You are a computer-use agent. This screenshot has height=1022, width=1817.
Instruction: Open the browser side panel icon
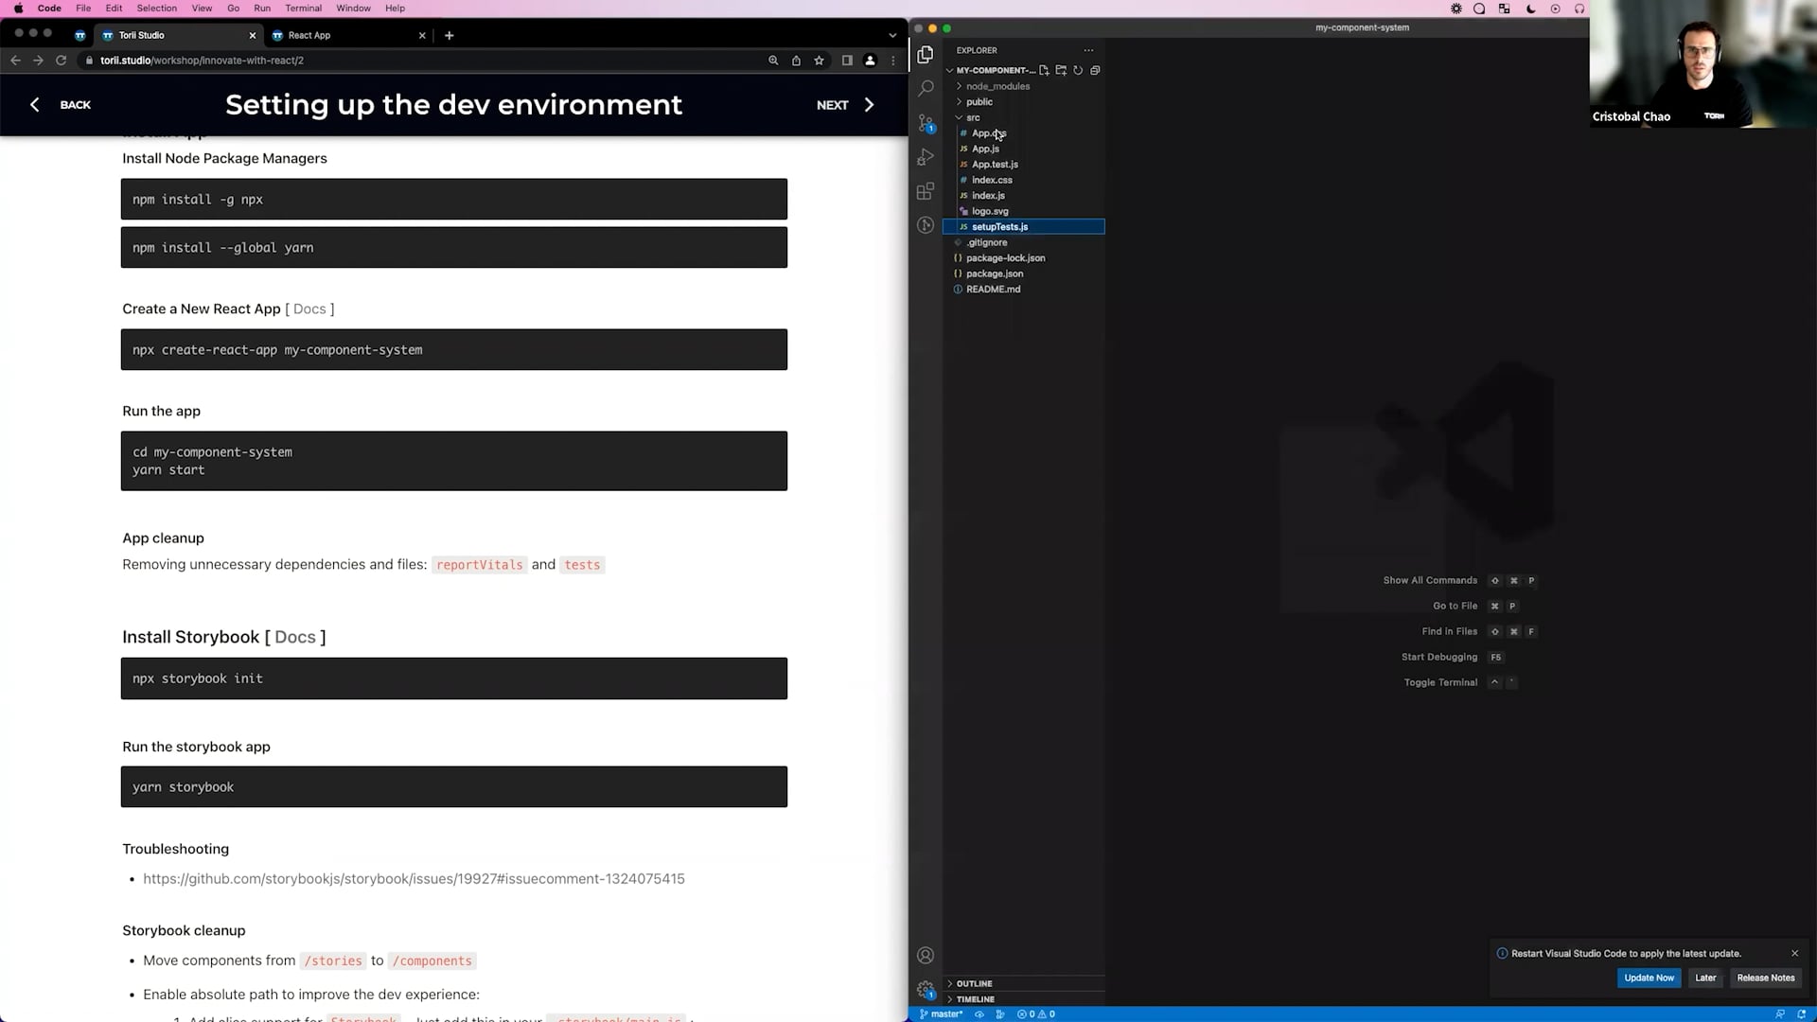(x=847, y=61)
